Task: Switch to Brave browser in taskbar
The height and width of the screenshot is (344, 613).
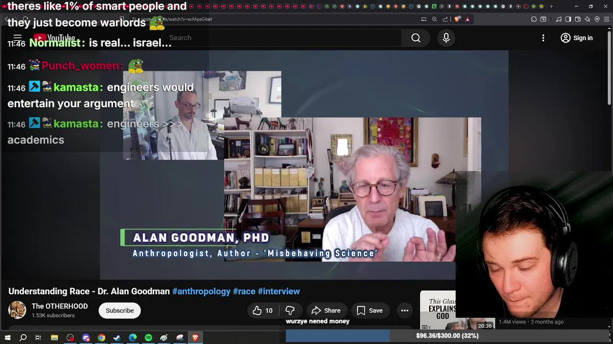Action: 195,338
